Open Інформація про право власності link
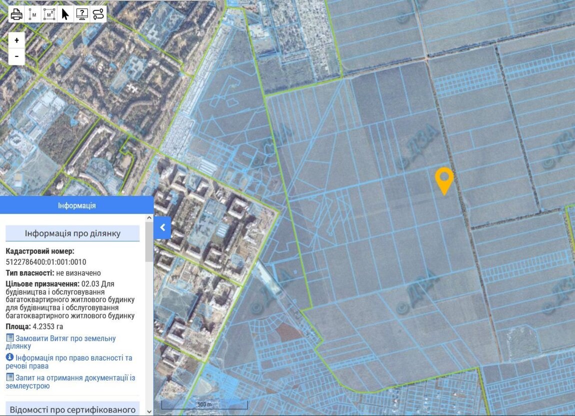This screenshot has width=575, height=416. click(68, 362)
